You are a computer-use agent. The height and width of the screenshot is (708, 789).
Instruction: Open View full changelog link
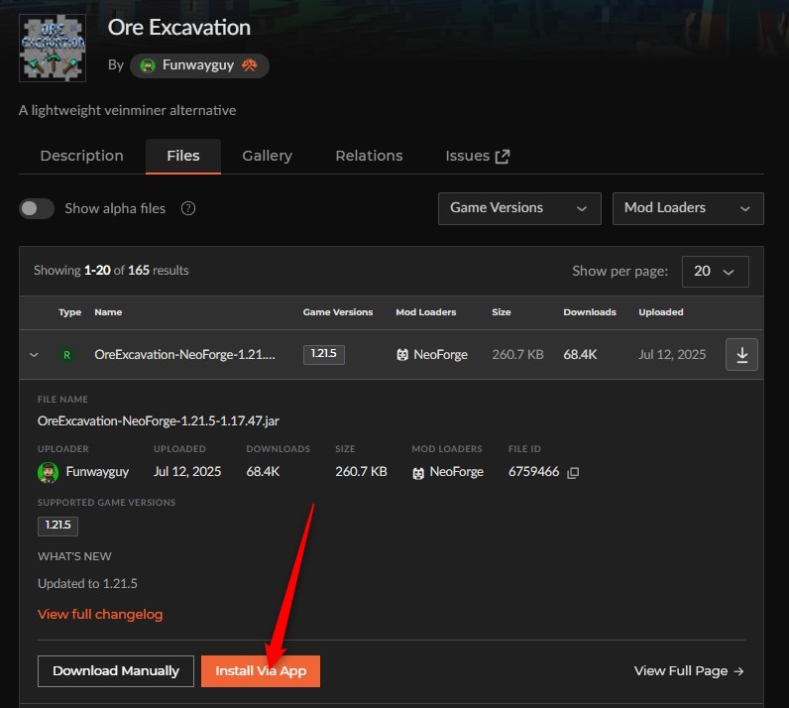[x=100, y=615]
